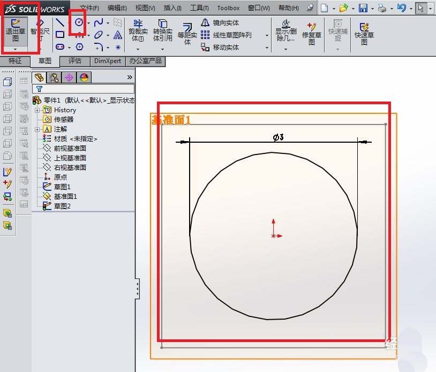Open the Toolbox menu
436x372 pixels.
coord(228,8)
